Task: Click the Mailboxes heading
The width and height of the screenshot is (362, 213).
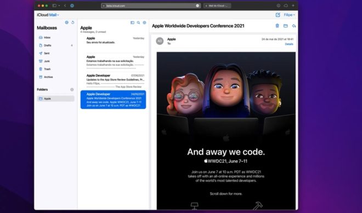Action: [47, 28]
